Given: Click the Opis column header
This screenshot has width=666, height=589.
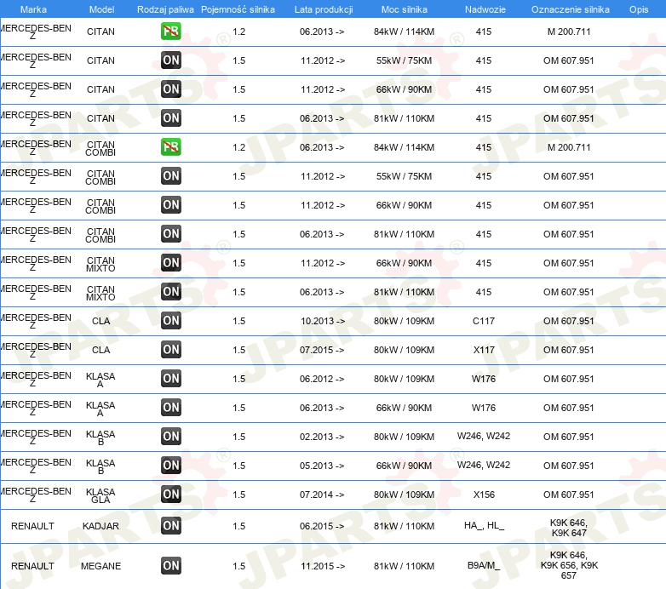Looking at the screenshot, I should (639, 9).
